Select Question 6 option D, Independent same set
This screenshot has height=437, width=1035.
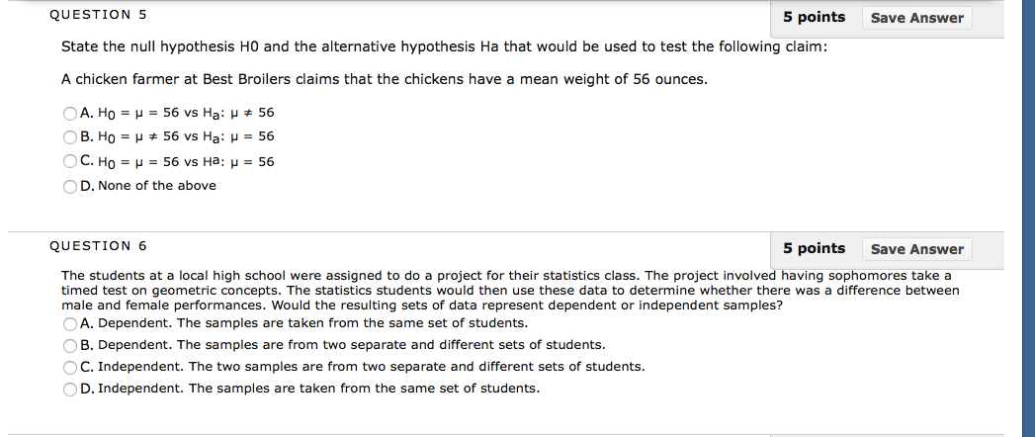[70, 390]
